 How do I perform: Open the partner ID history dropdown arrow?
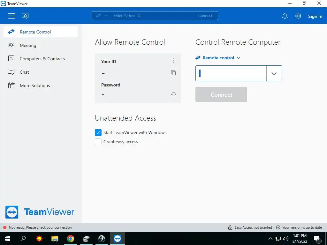pyautogui.click(x=274, y=73)
